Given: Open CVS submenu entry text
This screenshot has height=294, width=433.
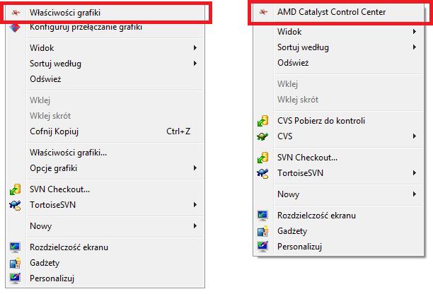Looking at the screenshot, I should 284,136.
